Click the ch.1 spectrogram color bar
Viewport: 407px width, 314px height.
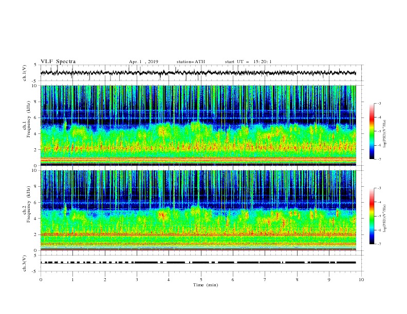372,131
